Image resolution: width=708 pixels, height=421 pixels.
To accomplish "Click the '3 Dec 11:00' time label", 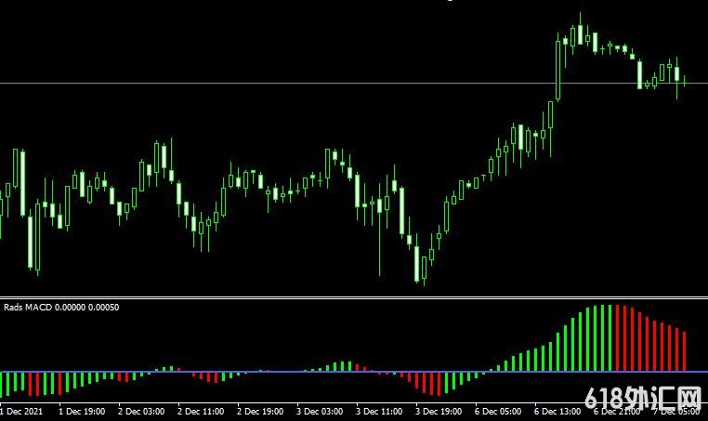I will tap(379, 412).
